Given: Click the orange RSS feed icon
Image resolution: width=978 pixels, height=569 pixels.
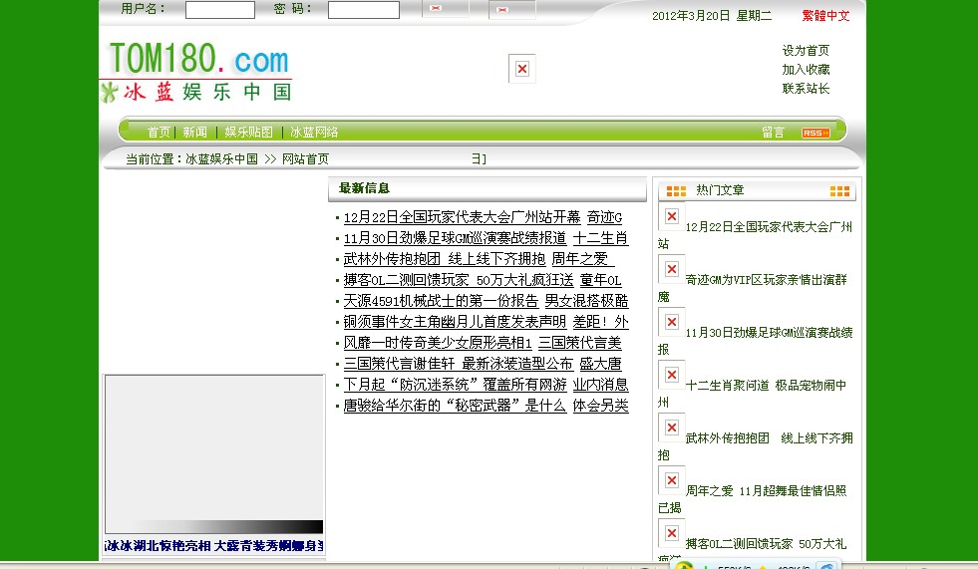Looking at the screenshot, I should coord(815,133).
